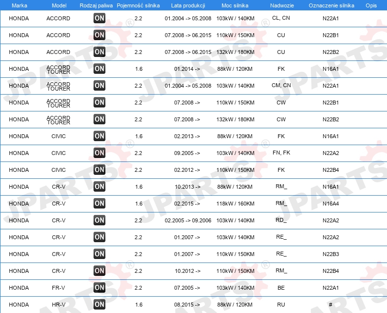Click the HONDA cell in the HR-V row
This screenshot has height=313, width=387.
19,305
